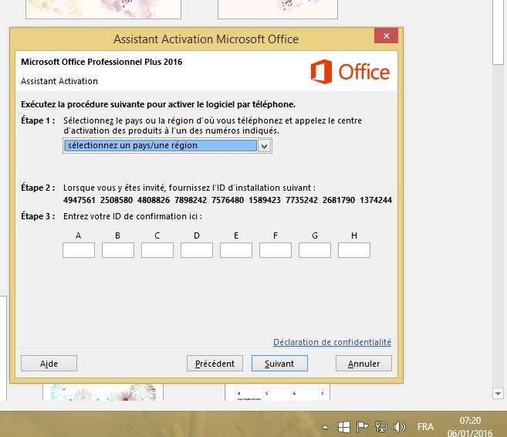Focus confirmation ID field D
The width and height of the screenshot is (507, 437).
197,250
